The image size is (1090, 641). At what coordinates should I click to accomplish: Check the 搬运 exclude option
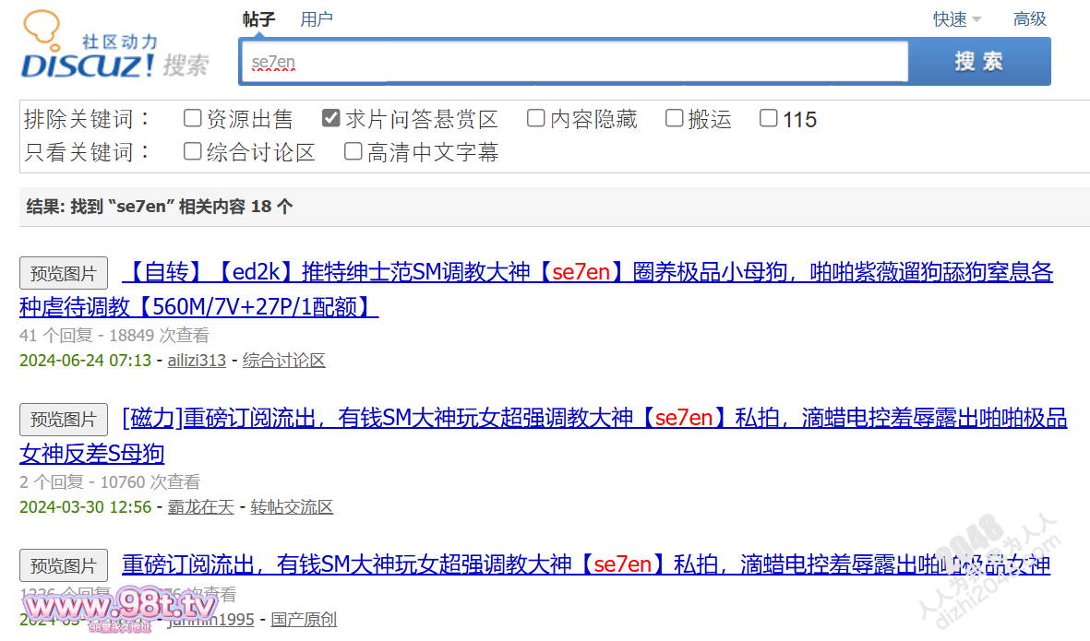[x=675, y=118]
